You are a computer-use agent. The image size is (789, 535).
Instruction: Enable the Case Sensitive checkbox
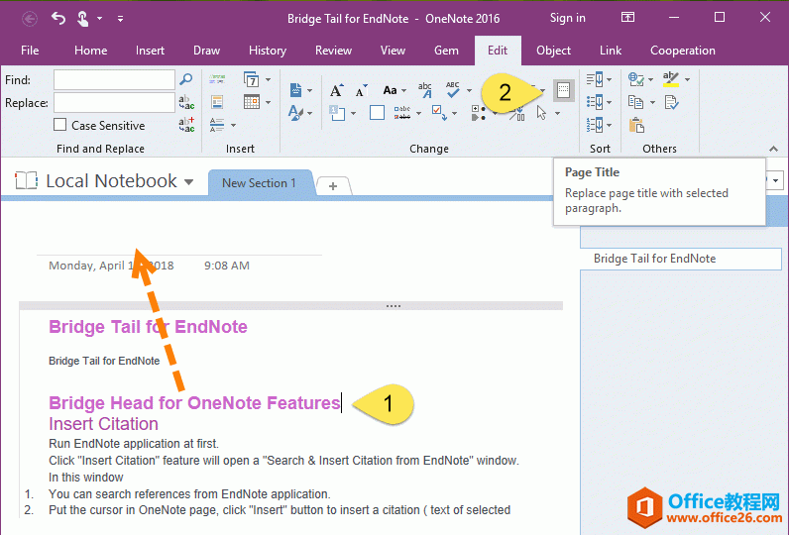[60, 126]
